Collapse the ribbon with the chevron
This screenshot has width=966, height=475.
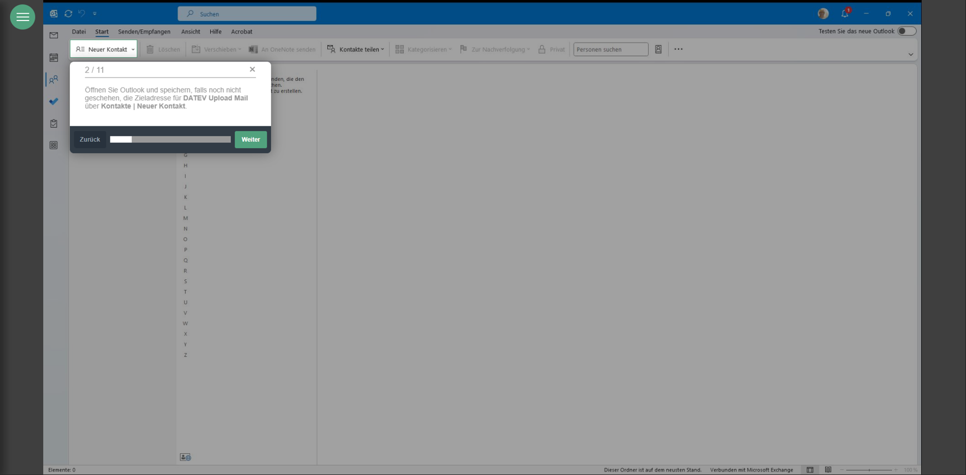click(911, 54)
